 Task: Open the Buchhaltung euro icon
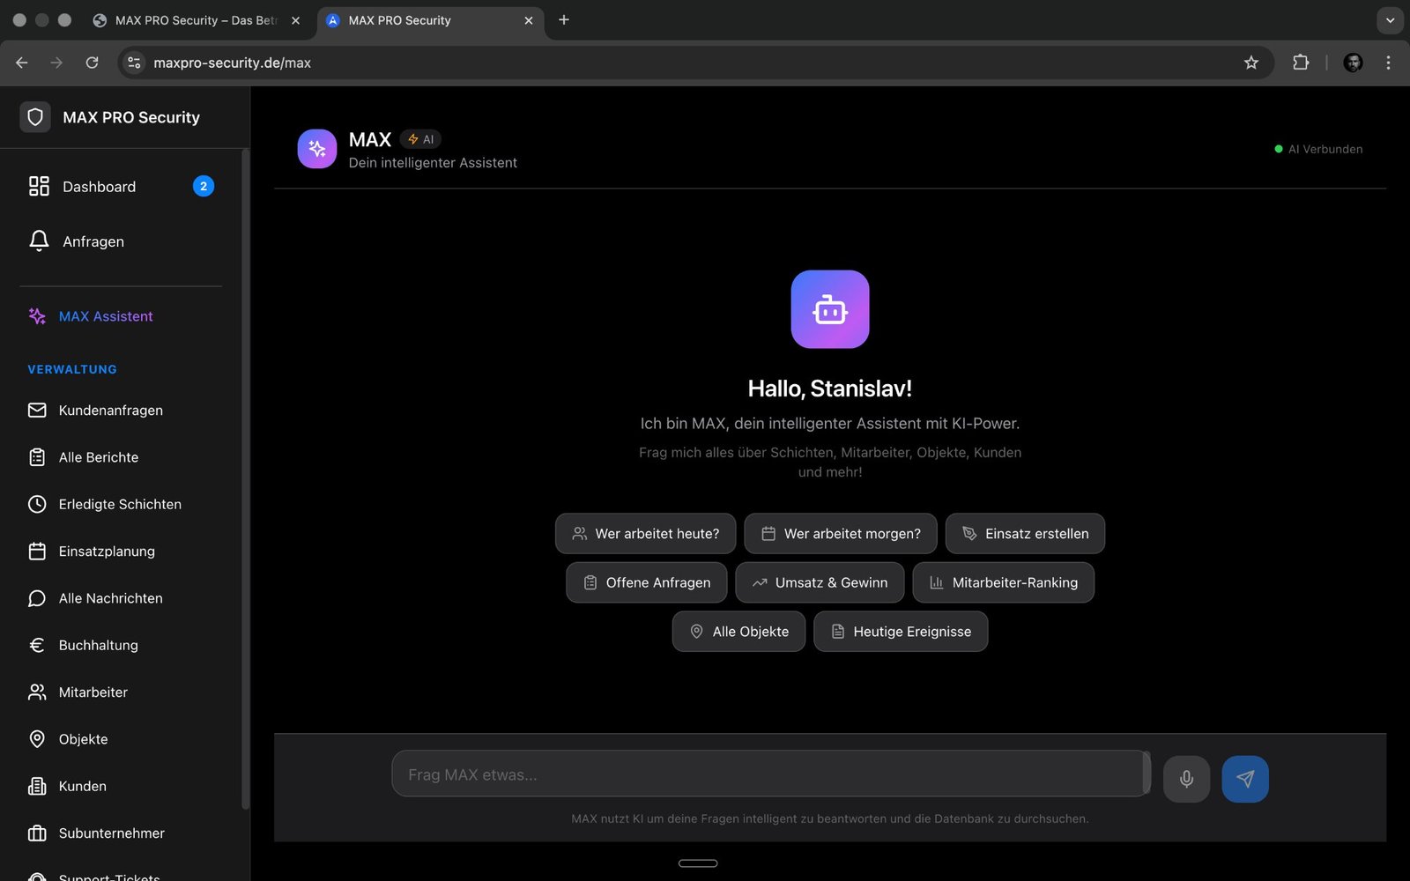pos(37,645)
